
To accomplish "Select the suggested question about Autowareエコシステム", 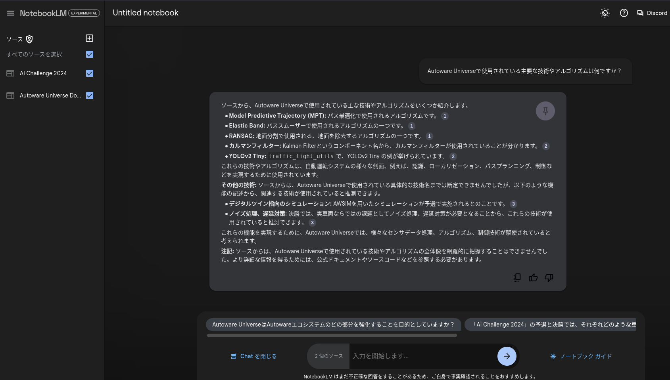I will (x=333, y=325).
